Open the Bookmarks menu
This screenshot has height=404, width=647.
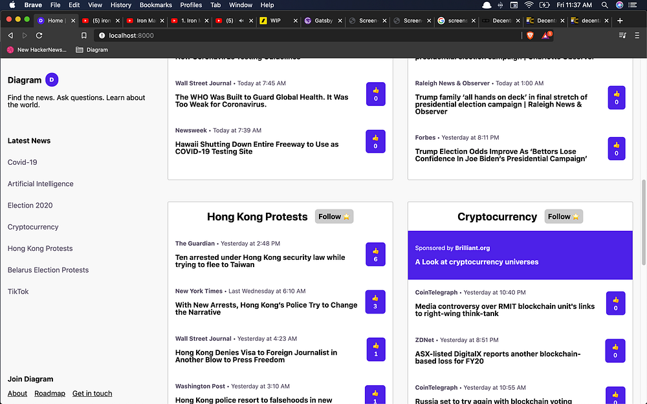(x=155, y=5)
